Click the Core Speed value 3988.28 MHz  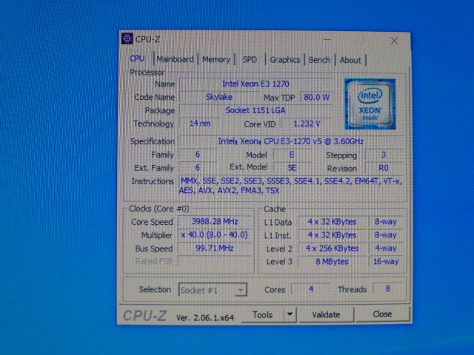pyautogui.click(x=215, y=222)
